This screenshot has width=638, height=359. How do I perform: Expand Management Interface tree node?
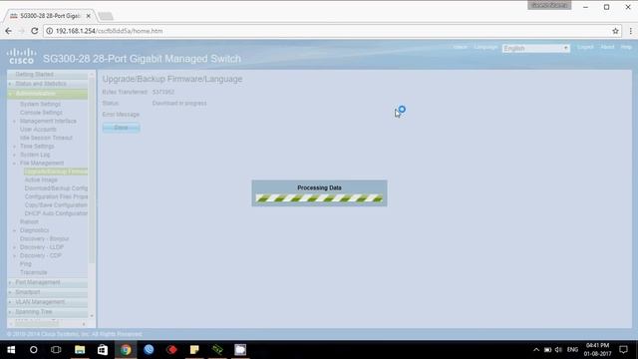click(15, 122)
